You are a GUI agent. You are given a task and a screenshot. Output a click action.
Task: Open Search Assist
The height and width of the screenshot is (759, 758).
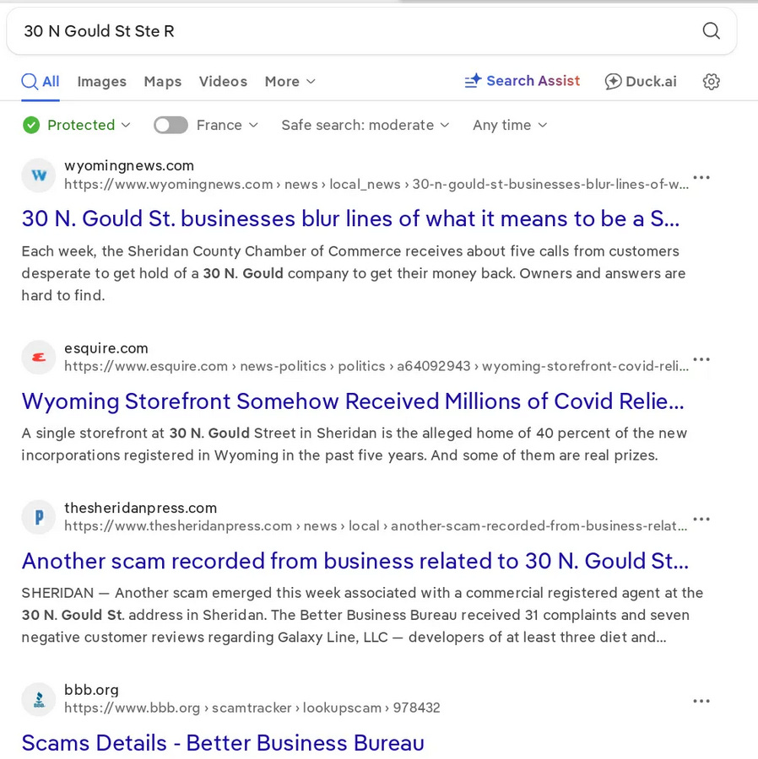(x=522, y=81)
